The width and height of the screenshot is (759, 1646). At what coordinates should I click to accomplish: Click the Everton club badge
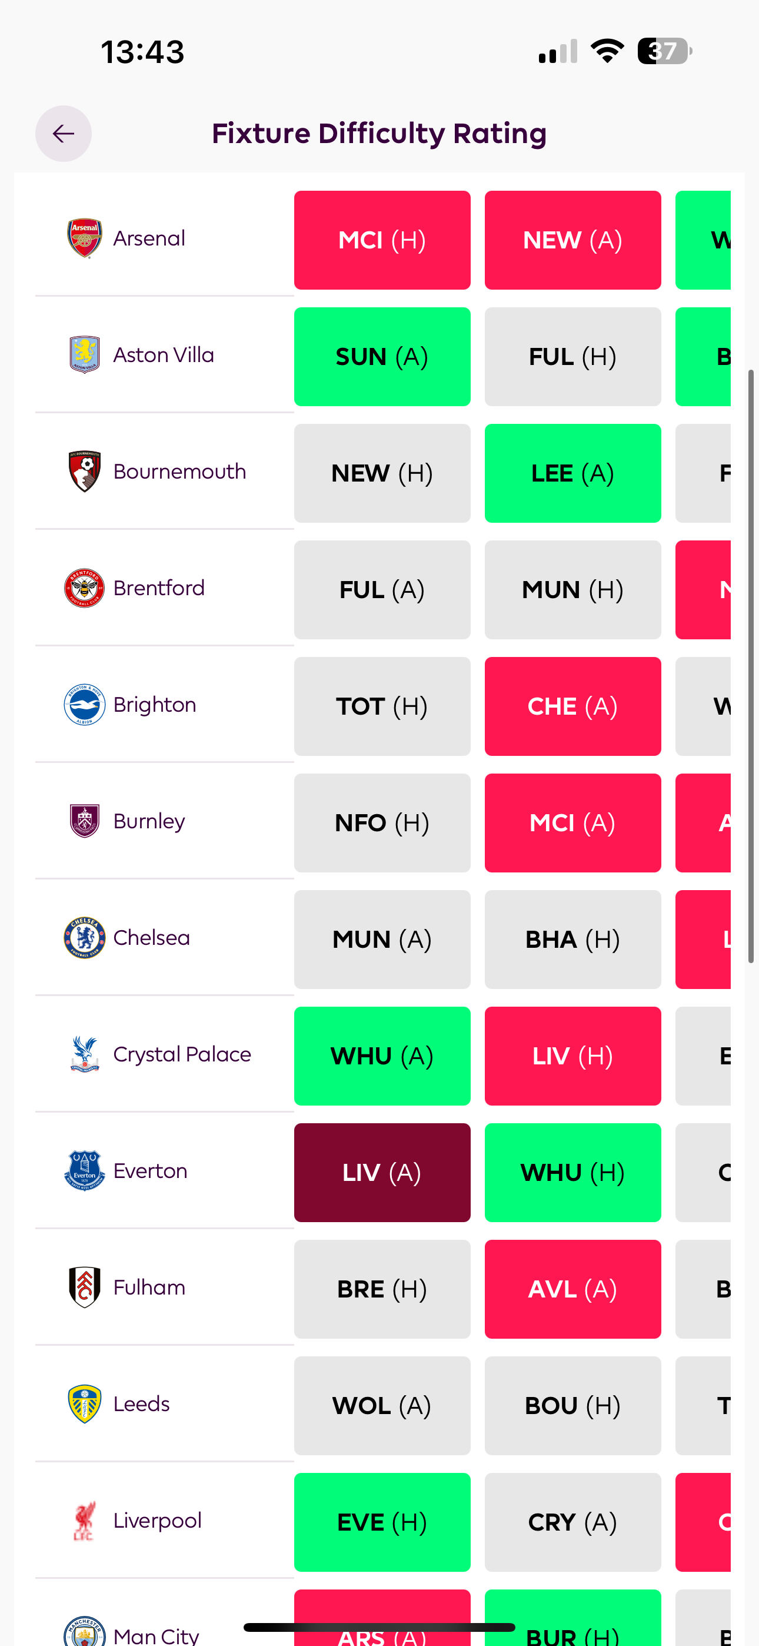tap(84, 1172)
